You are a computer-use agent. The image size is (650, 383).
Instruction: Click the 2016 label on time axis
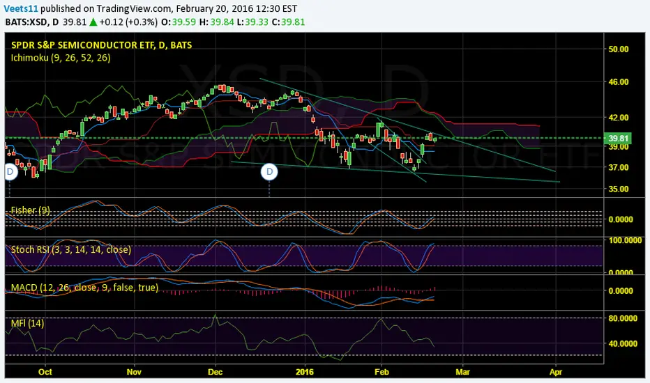click(x=305, y=372)
